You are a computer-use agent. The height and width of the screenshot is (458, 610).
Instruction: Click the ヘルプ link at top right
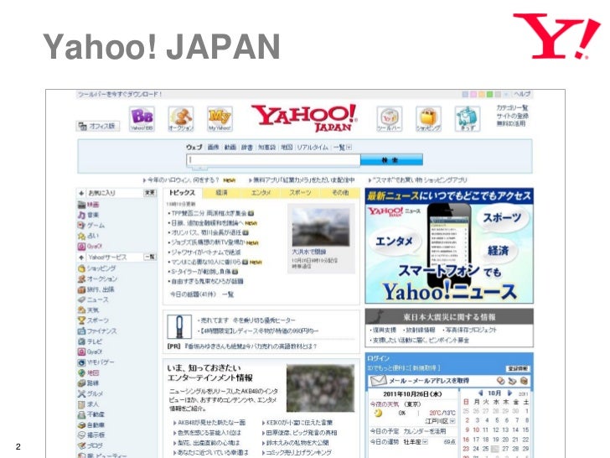point(522,94)
